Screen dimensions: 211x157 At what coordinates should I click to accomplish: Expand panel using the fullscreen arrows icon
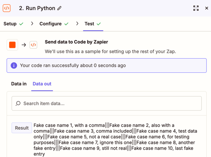point(196,8)
